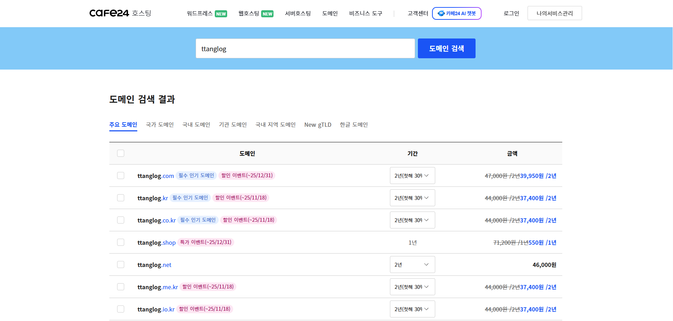The image size is (673, 321).
Task: Click 필수 인기 도메인 badge on ttanglog.kr
Action: click(190, 198)
